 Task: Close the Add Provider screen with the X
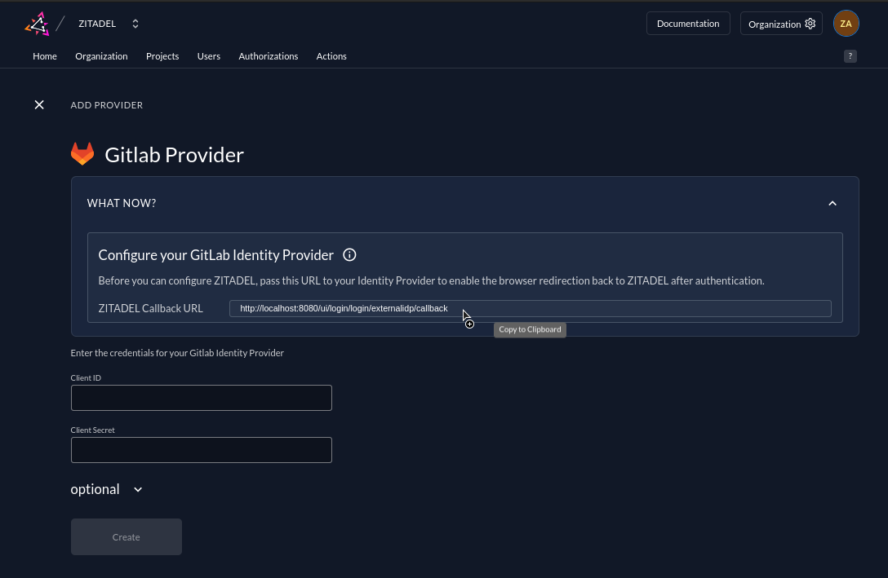point(39,104)
